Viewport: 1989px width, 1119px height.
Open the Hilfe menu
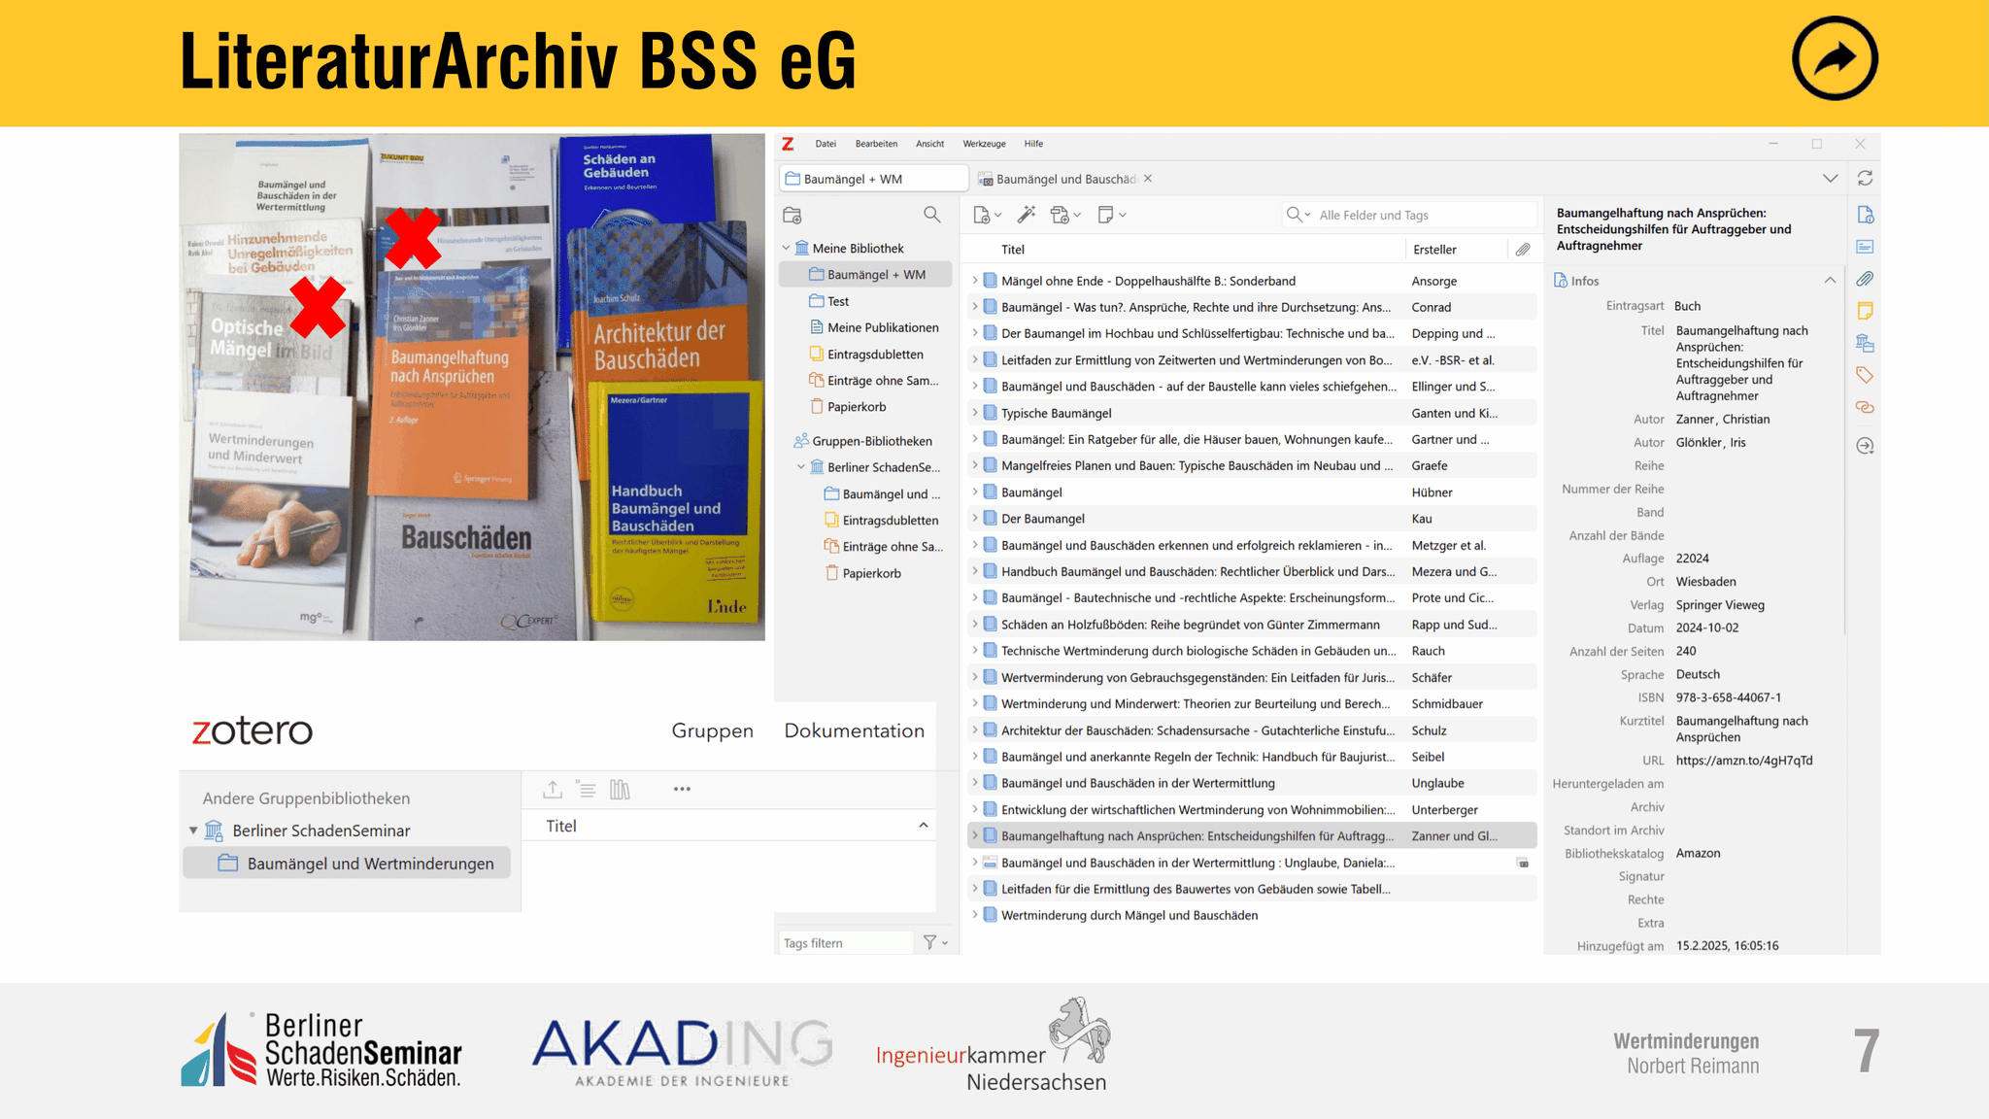pos(1033,144)
